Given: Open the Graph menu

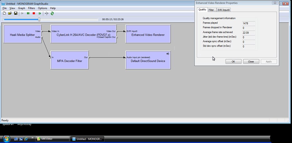Looking at the screenshot, I should (22, 8).
